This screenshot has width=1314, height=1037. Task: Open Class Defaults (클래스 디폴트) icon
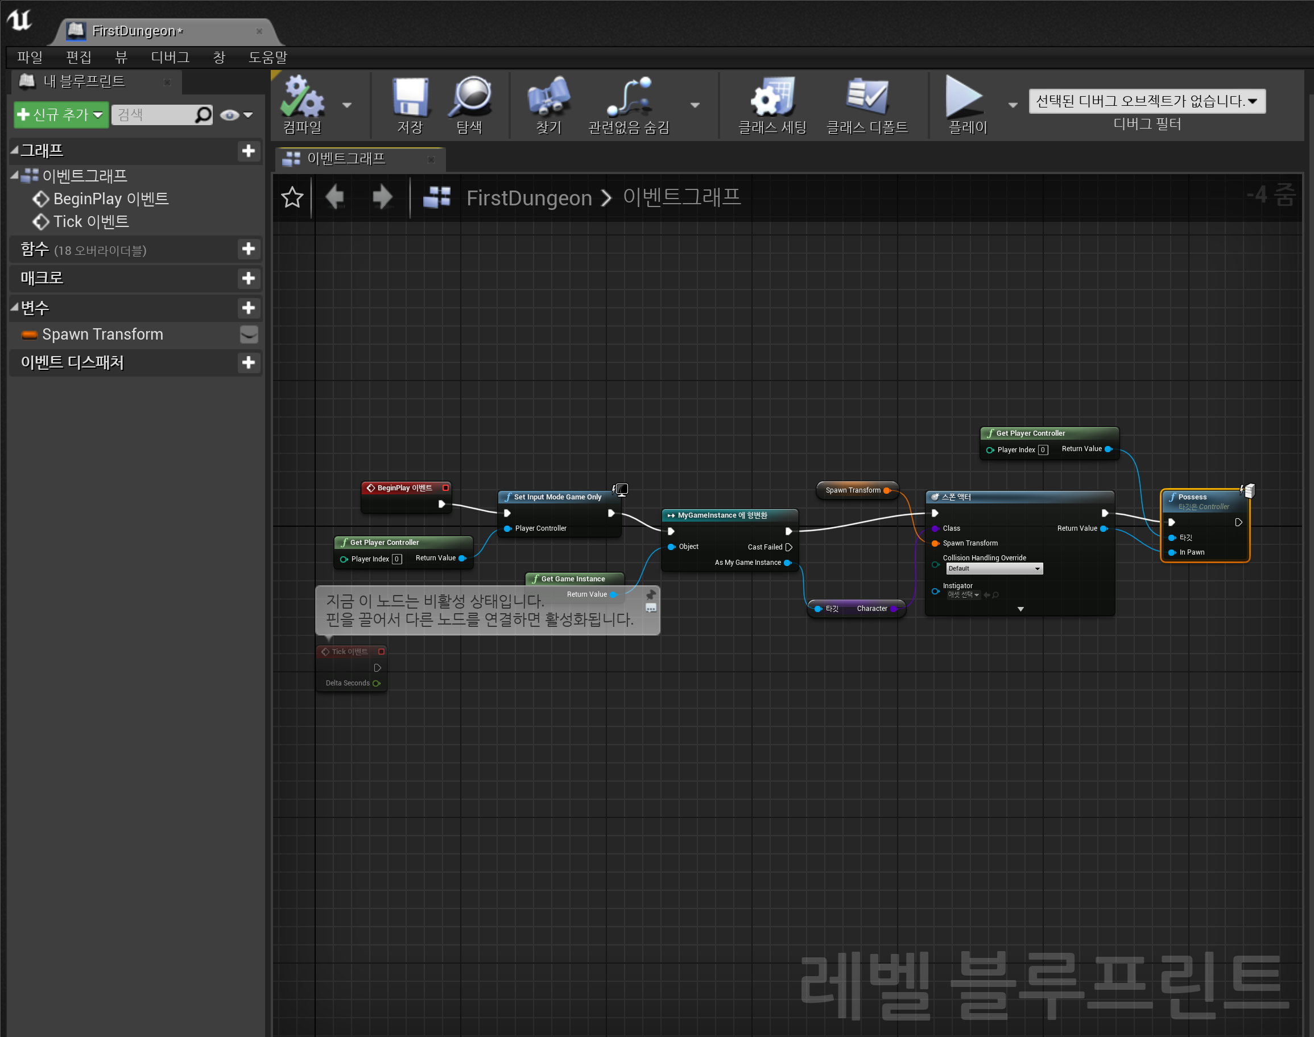click(x=867, y=97)
